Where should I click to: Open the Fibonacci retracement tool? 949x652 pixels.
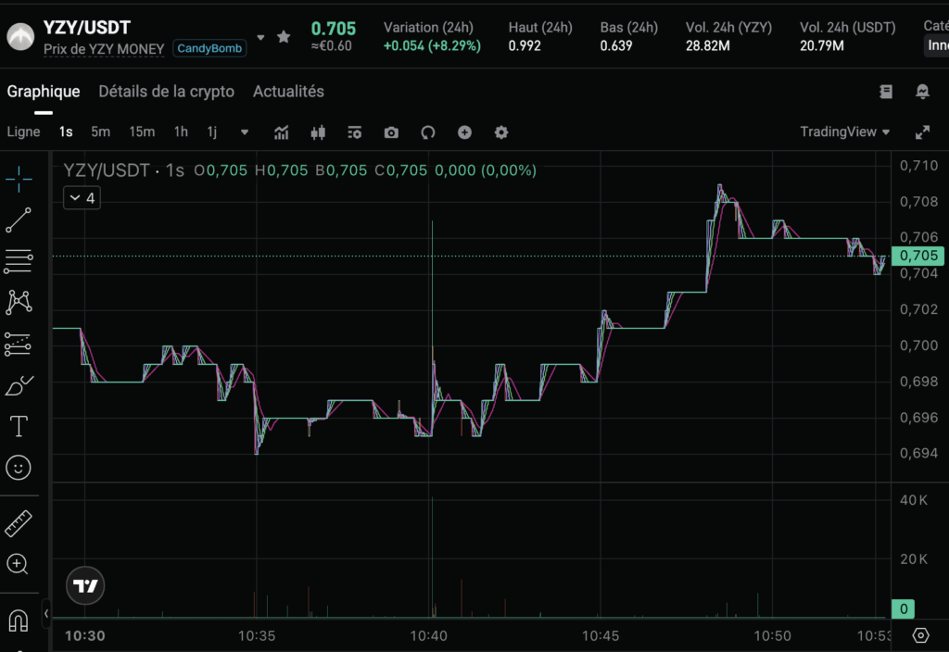click(x=19, y=260)
